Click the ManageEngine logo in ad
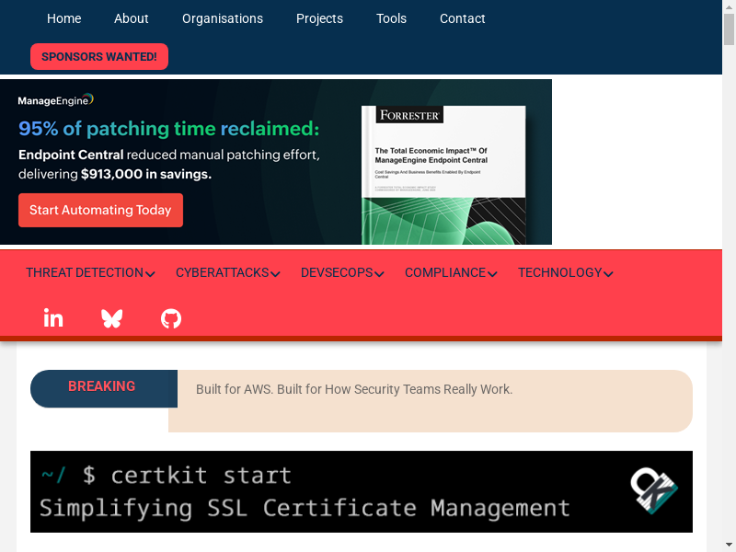736x552 pixels. pos(56,99)
